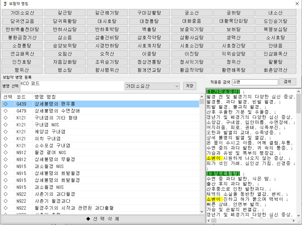Choose the 팔물탕 medicine button
302x225 pixels.
(x=275, y=62)
